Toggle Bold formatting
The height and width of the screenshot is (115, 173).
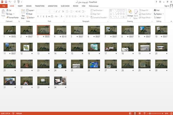(x=38, y=16)
